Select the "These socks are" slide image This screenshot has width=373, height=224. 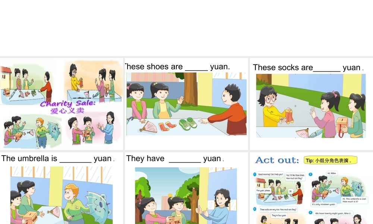point(311,106)
